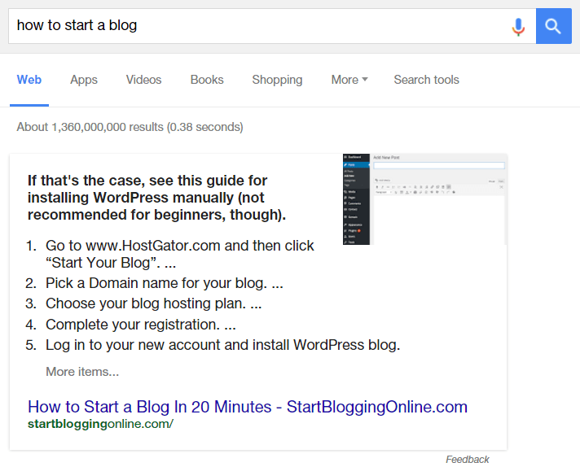Click the blue magnifier search button

tap(553, 26)
